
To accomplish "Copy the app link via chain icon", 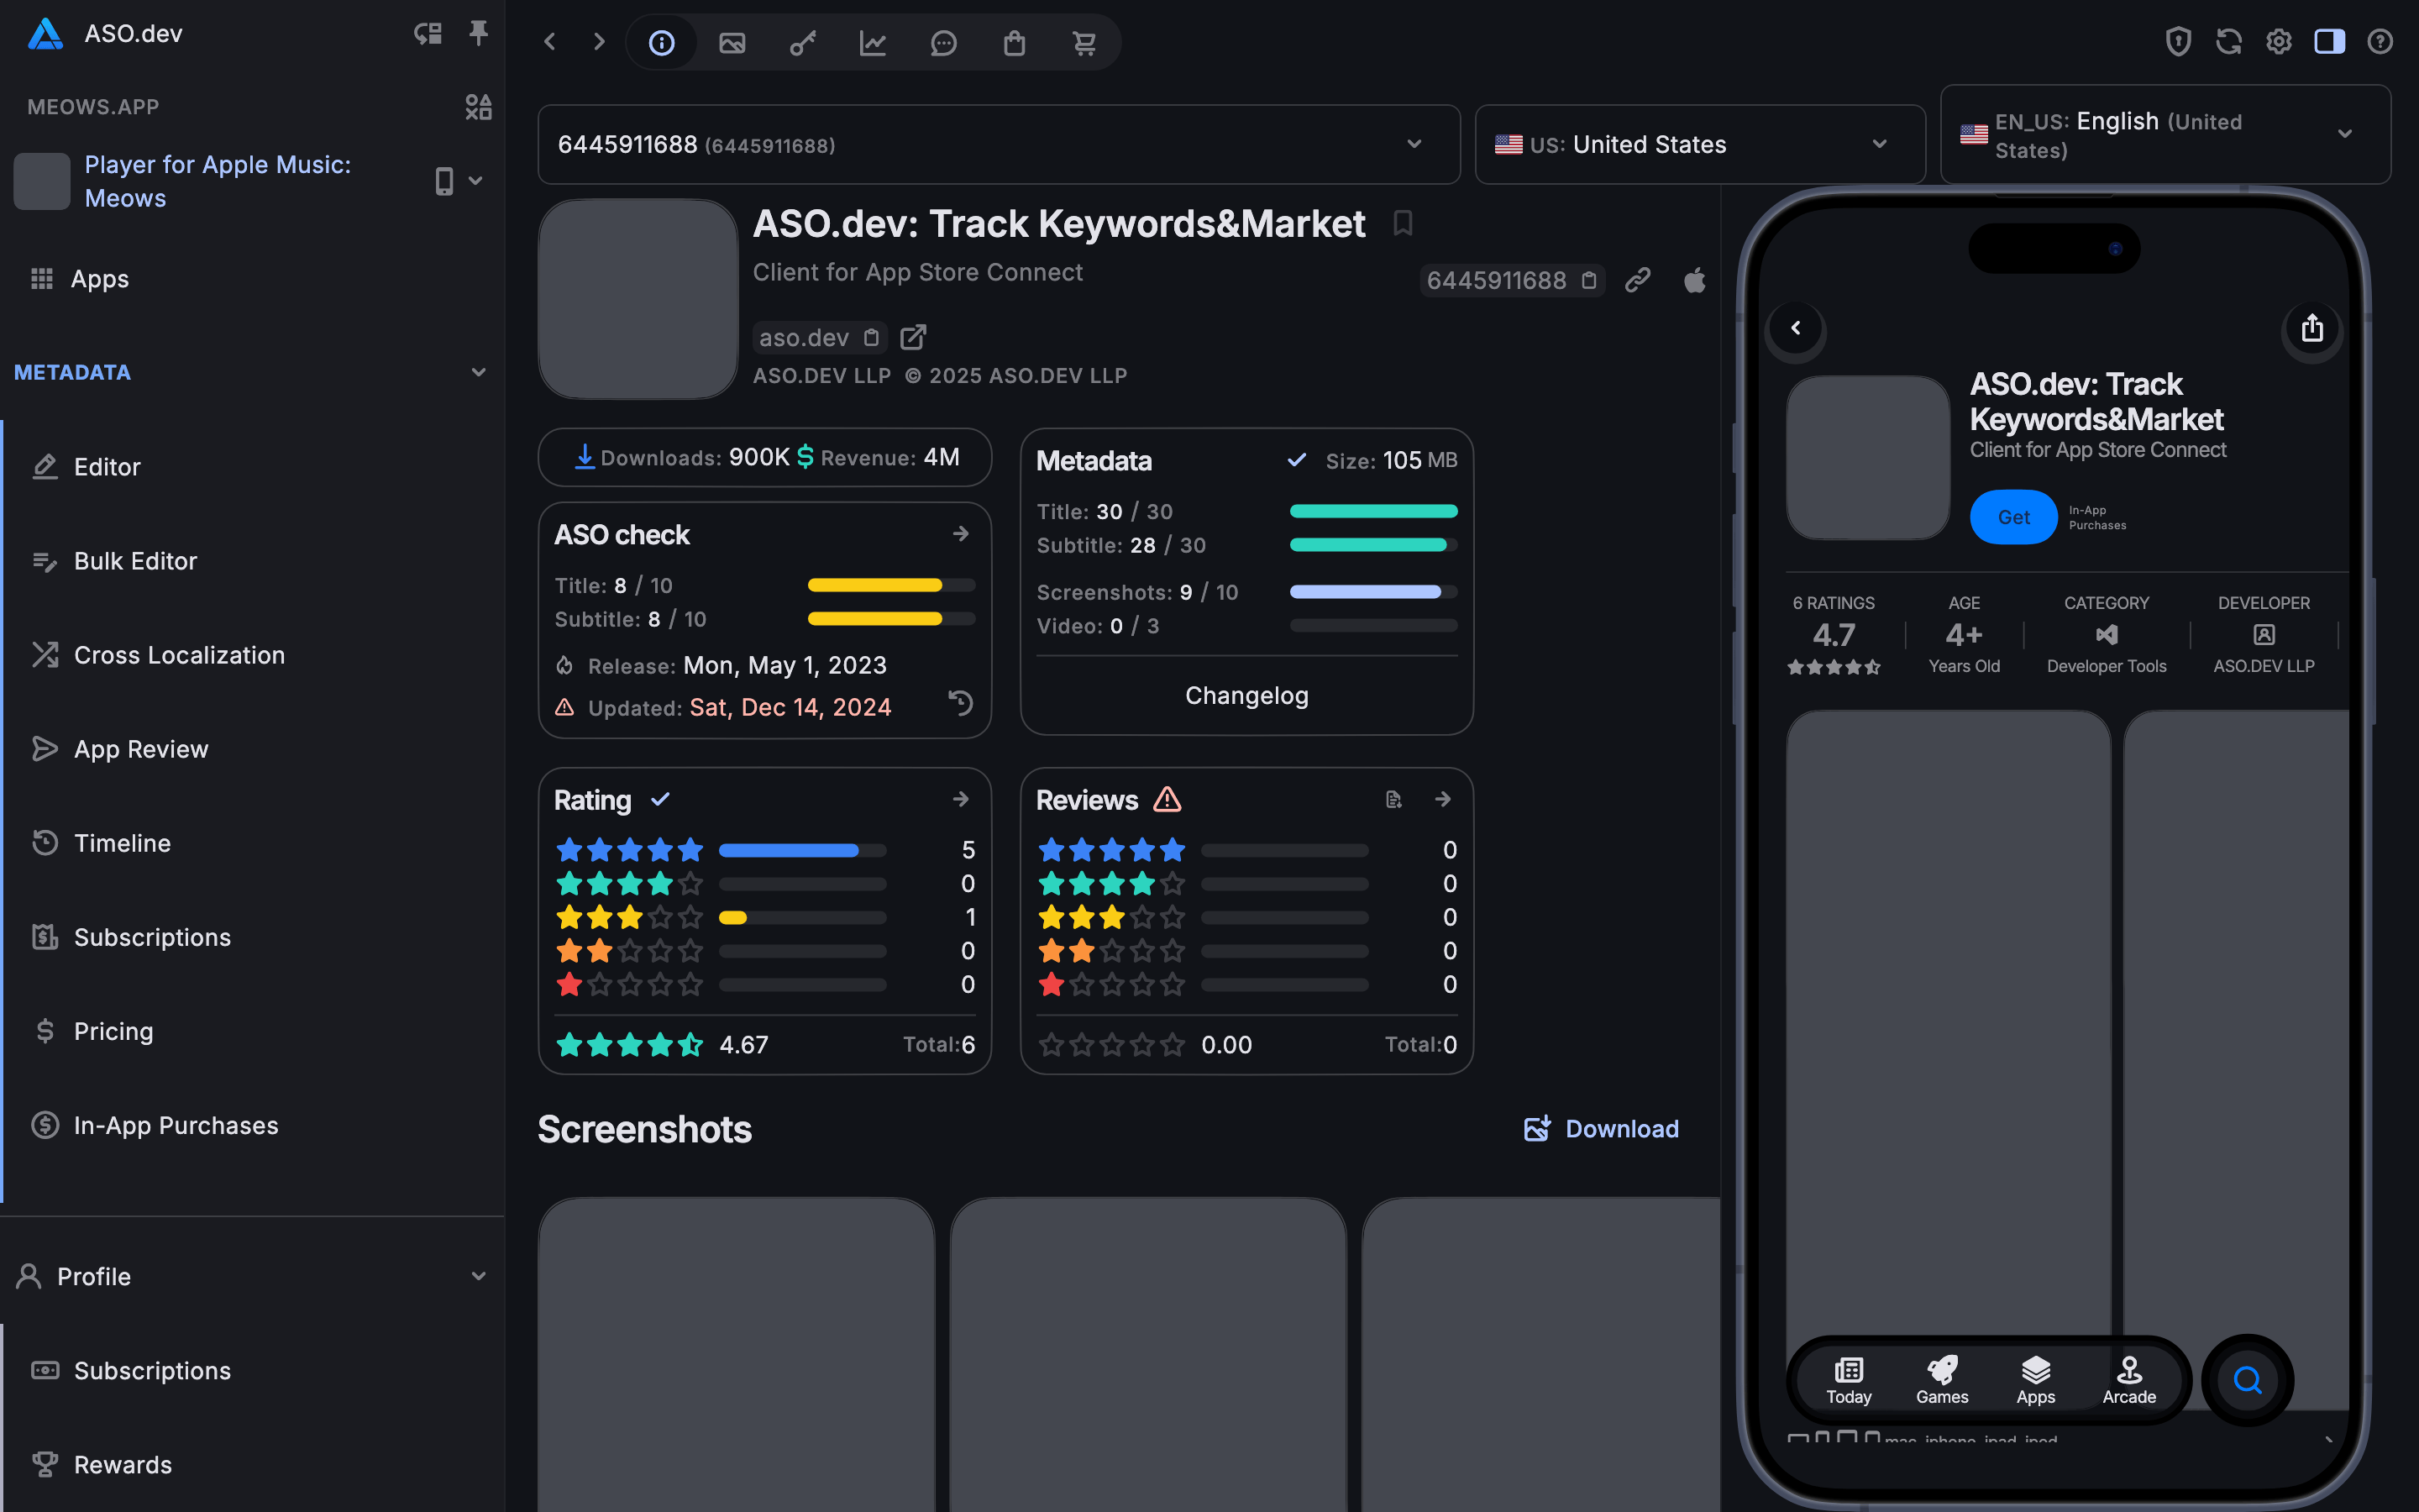I will (1637, 281).
